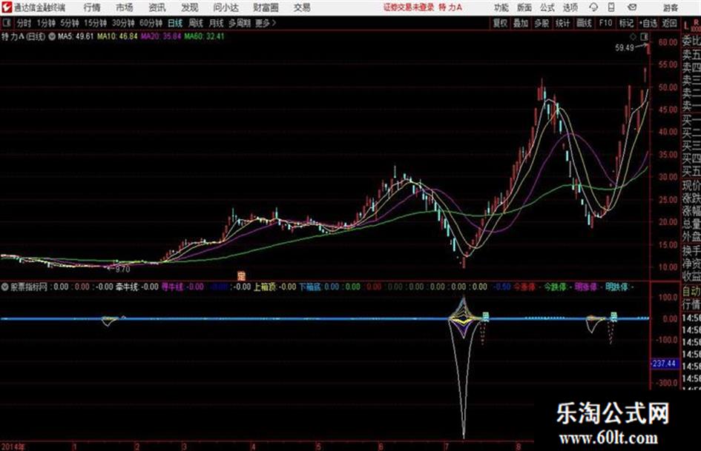Open F10 company information

coord(605,23)
